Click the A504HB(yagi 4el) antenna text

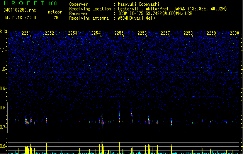(136, 18)
